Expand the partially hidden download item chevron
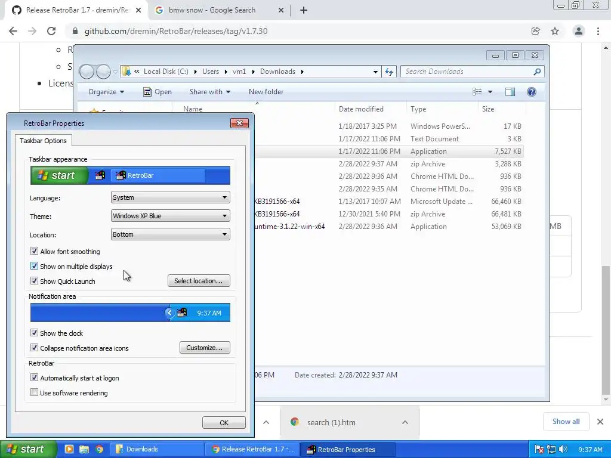Viewport: 611px width, 458px height. pyautogui.click(x=266, y=422)
